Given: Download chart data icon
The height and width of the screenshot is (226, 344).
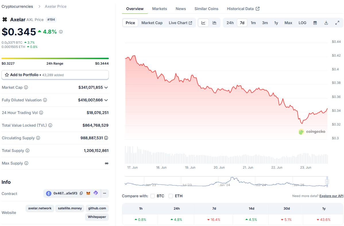Looking at the screenshot, I should point(326,23).
